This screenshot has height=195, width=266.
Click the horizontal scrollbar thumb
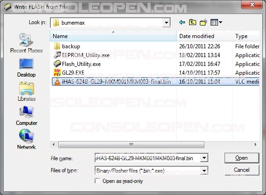point(131,144)
